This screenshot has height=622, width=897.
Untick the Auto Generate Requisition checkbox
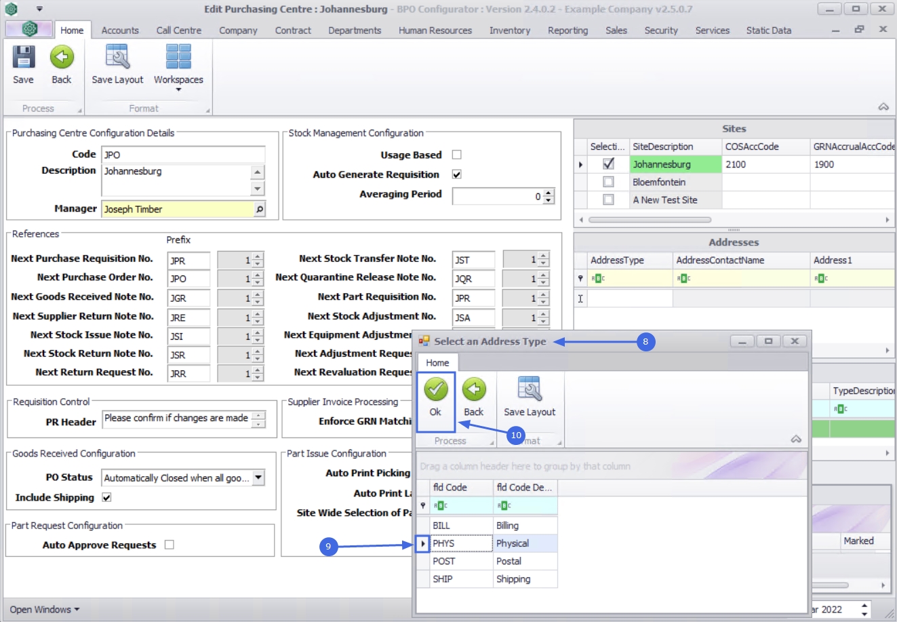tap(457, 174)
